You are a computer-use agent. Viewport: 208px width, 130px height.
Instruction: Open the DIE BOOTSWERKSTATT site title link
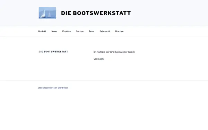(96, 13)
